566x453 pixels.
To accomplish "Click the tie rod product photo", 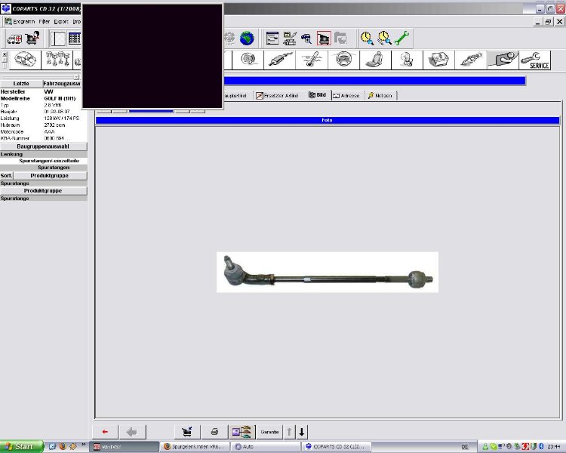I will click(327, 272).
